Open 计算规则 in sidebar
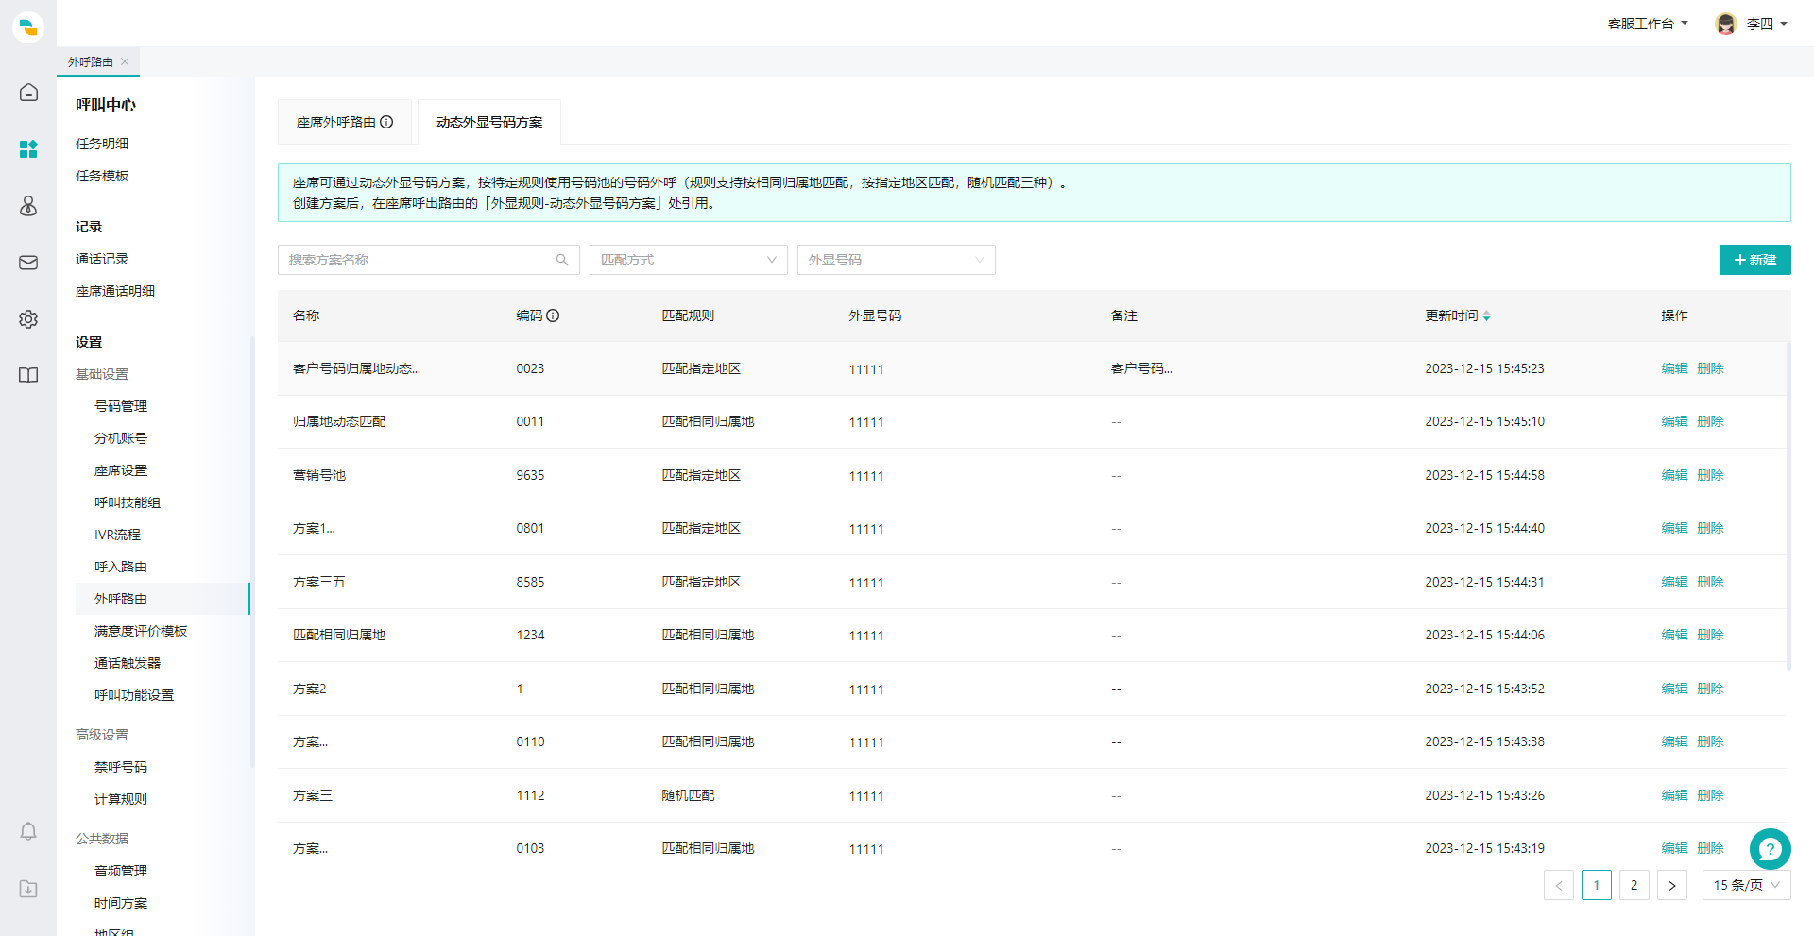 121,799
